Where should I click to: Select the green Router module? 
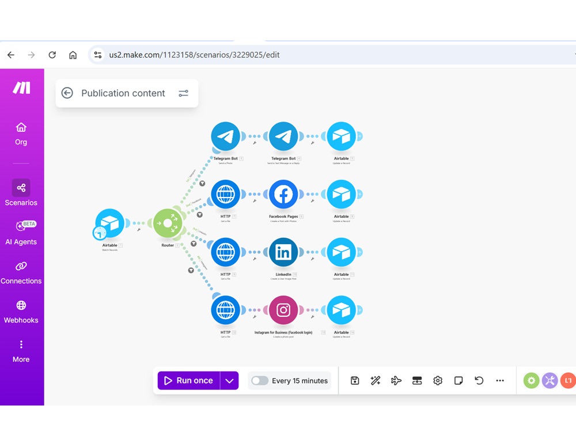[168, 223]
